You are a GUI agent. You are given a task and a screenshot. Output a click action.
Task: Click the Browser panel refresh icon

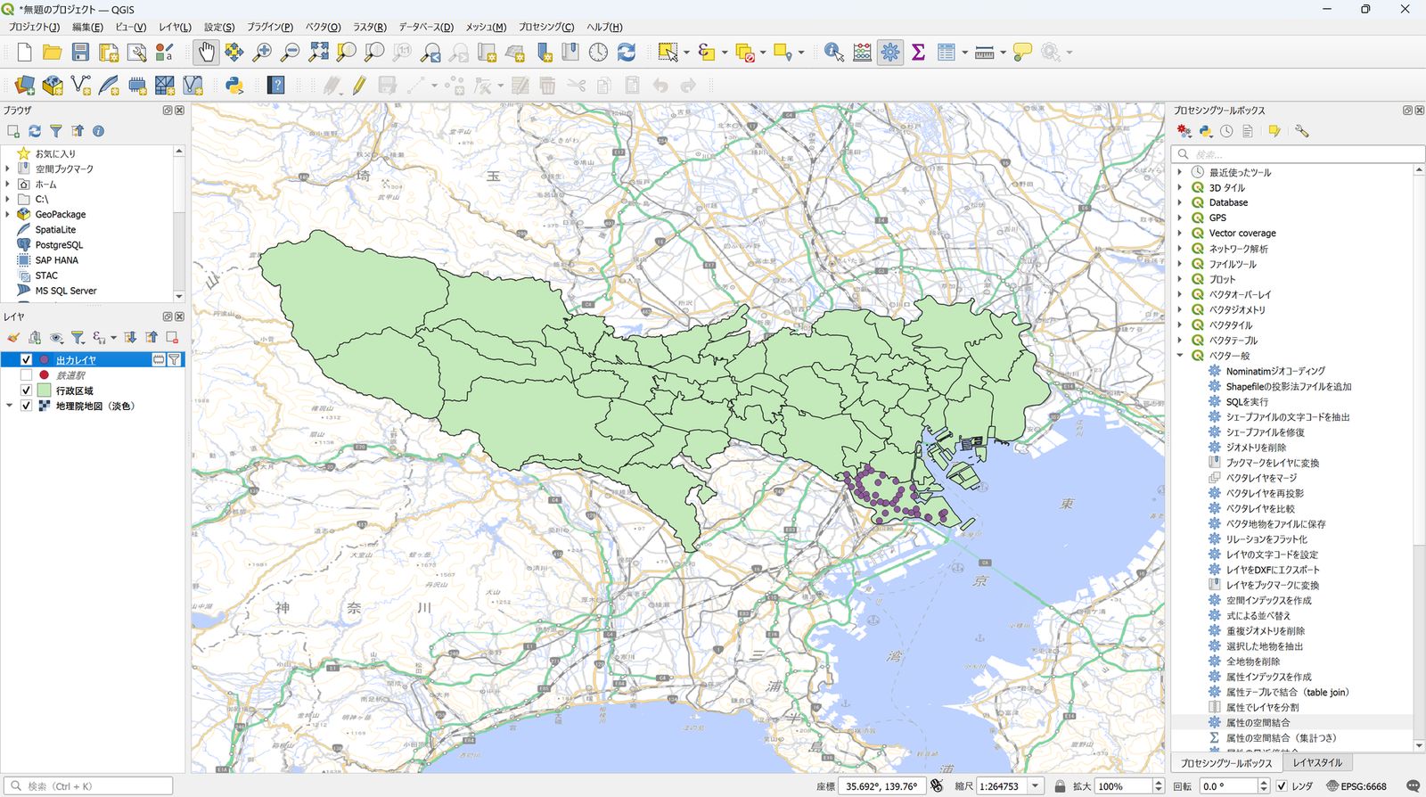point(35,131)
